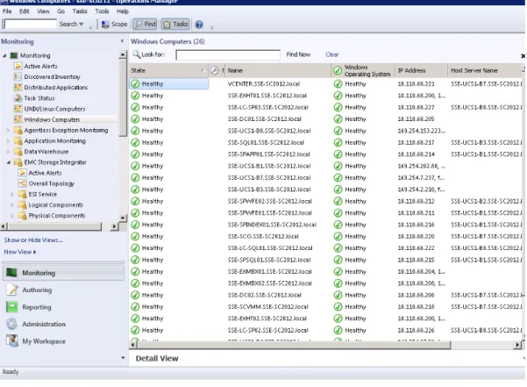Expand Agentless Exception Monitoring folder
Image resolution: width=527 pixels, height=387 pixels.
tap(9, 130)
